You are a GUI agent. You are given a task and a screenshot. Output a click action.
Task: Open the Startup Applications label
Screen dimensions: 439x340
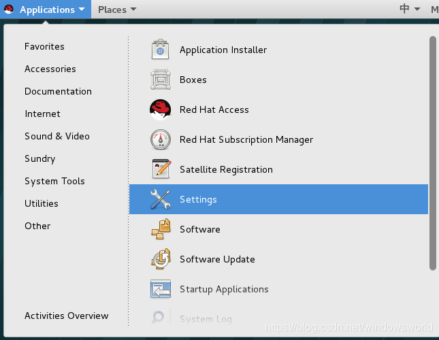pyautogui.click(x=224, y=289)
